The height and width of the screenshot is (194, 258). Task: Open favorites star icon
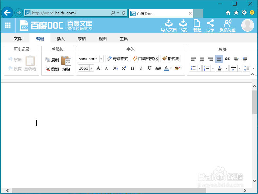(x=236, y=12)
